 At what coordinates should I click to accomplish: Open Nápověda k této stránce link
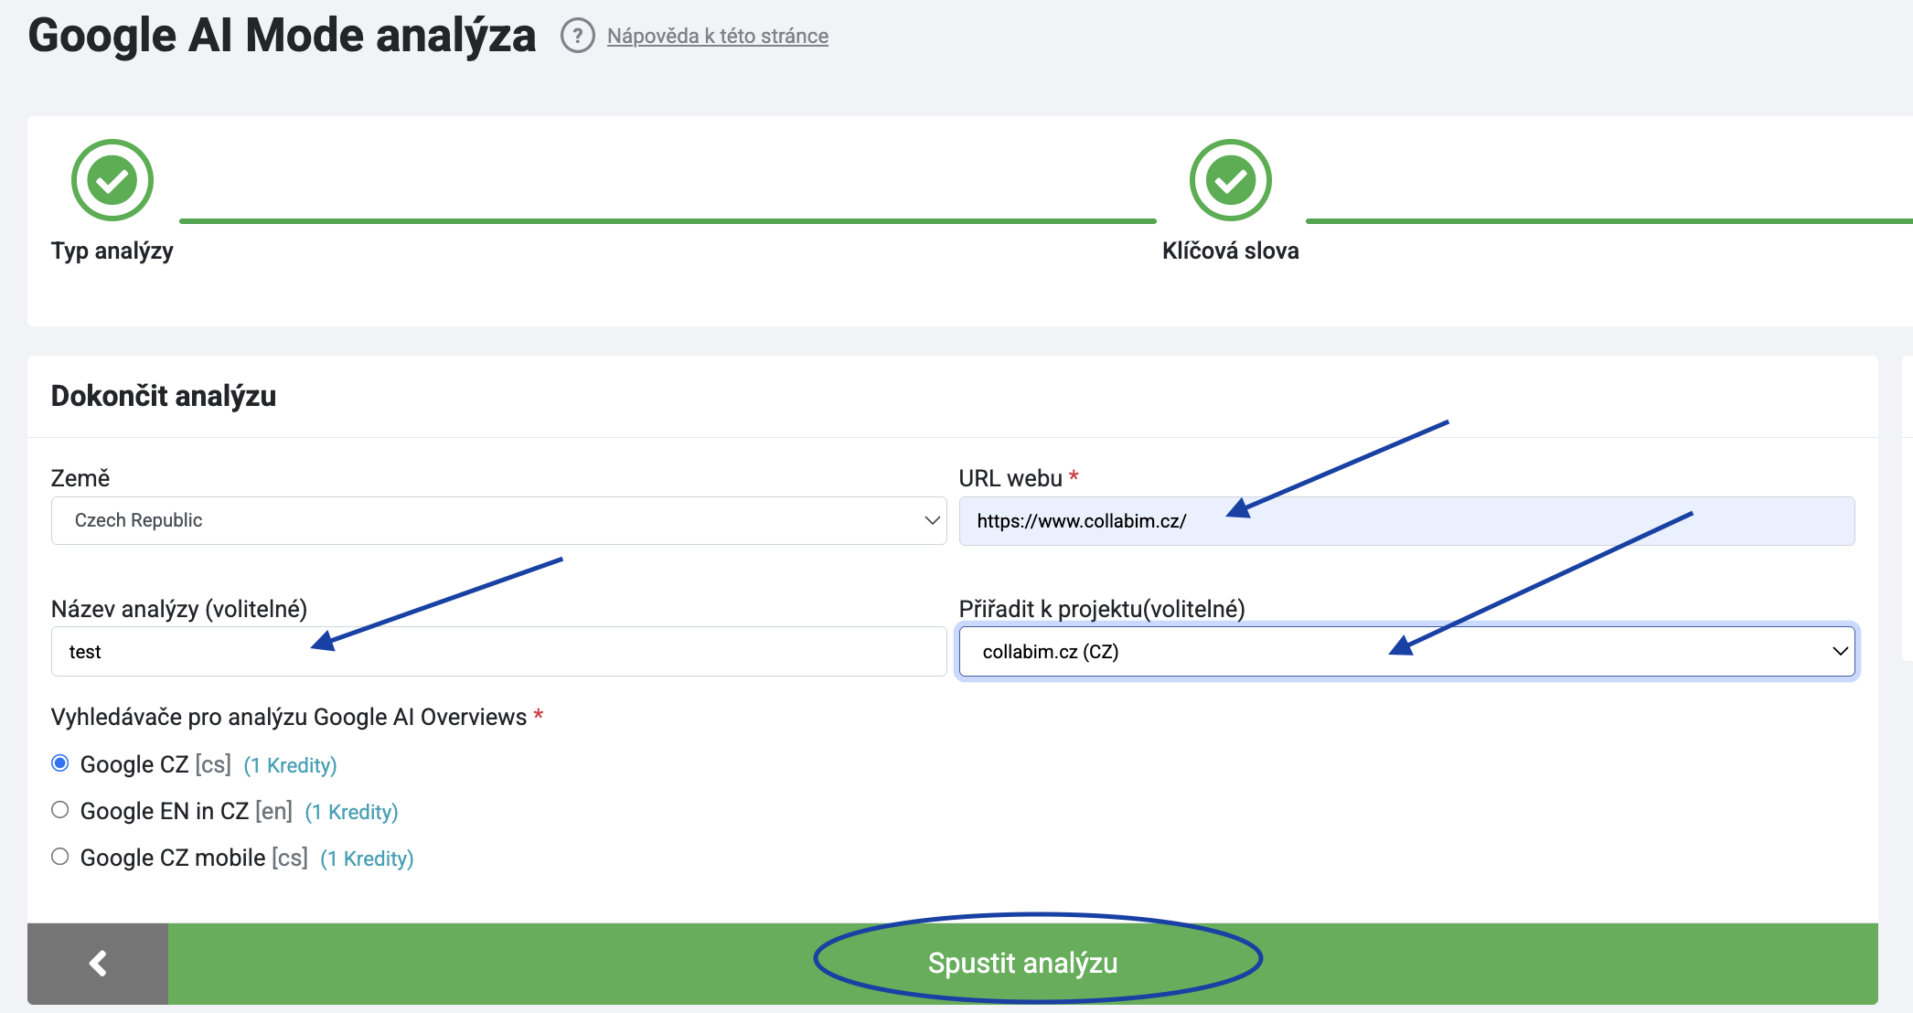pos(718,37)
